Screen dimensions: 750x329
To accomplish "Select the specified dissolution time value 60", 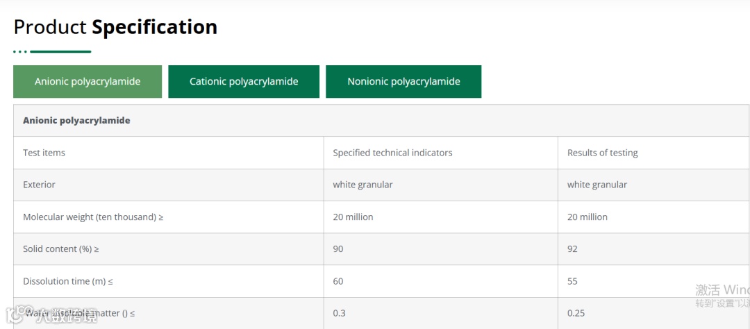I will [x=338, y=281].
